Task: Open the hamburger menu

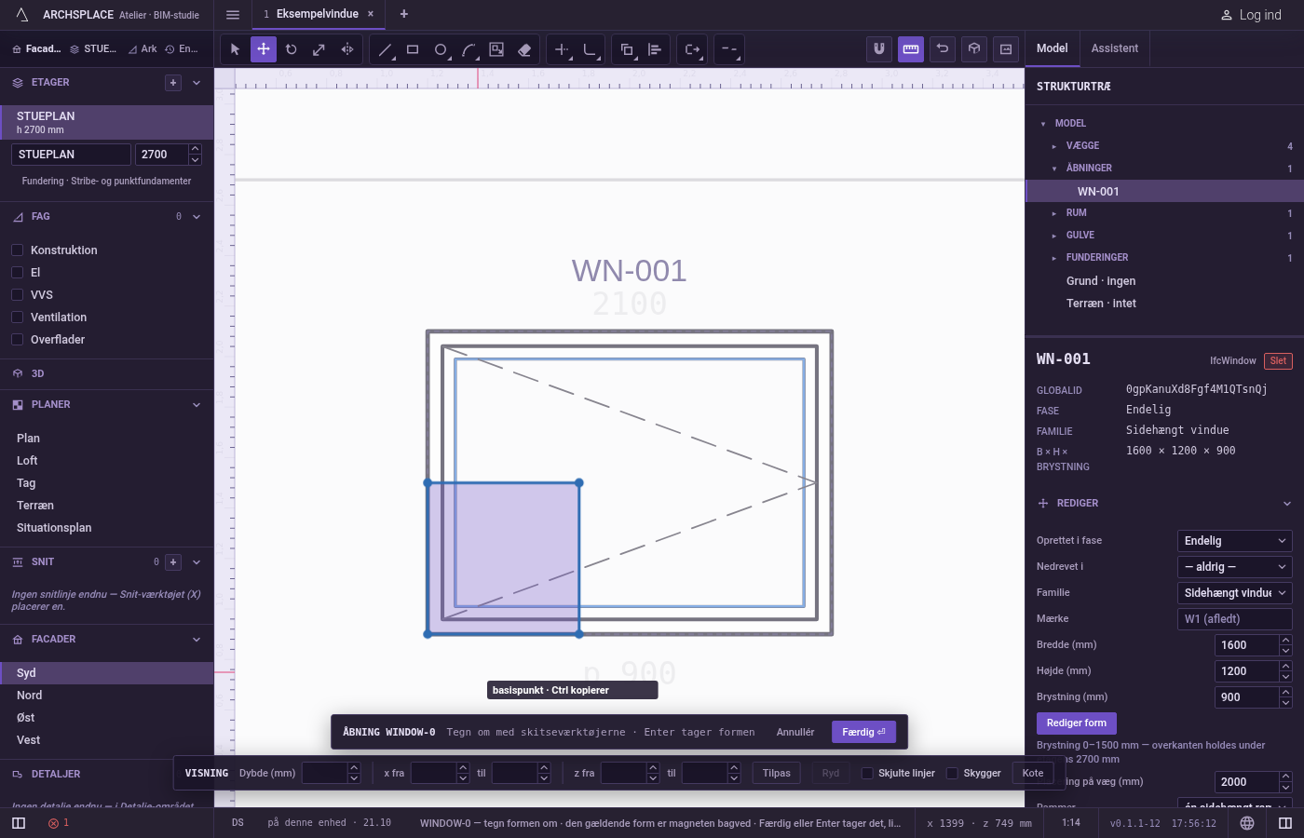Action: 233,14
